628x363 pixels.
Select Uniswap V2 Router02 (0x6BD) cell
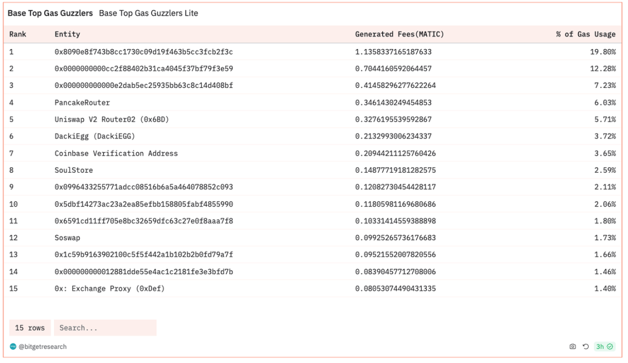pyautogui.click(x=112, y=119)
